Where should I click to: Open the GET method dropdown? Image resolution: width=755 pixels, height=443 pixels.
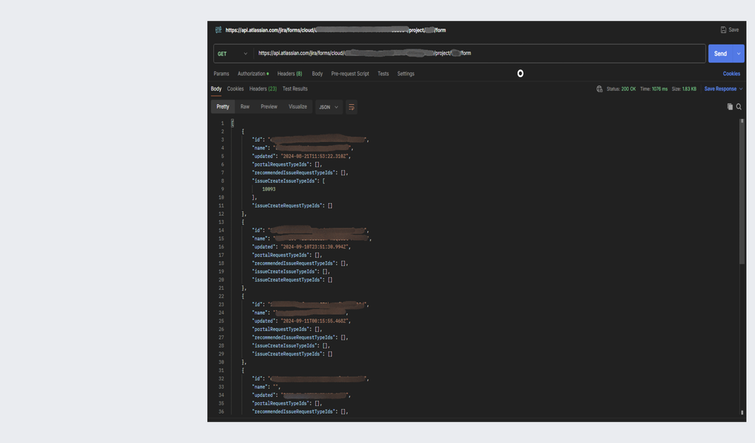coord(232,54)
